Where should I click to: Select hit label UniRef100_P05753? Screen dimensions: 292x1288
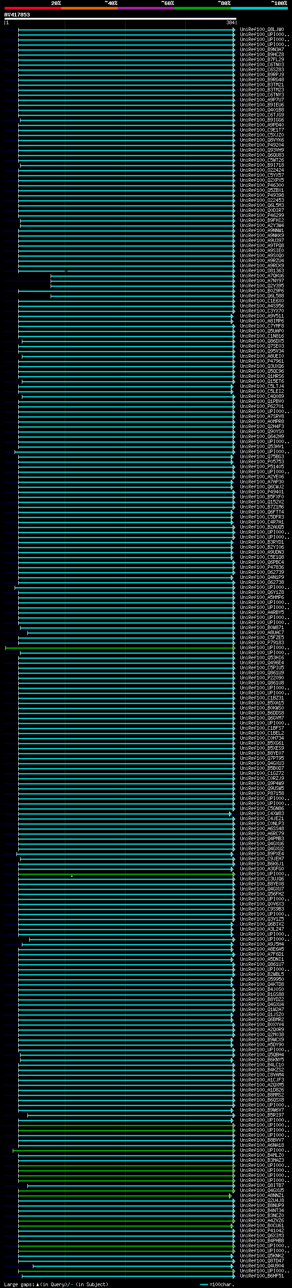click(262, 461)
